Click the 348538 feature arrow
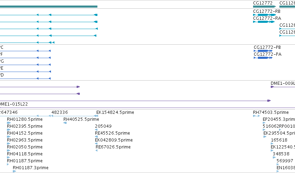 coord(274,157)
